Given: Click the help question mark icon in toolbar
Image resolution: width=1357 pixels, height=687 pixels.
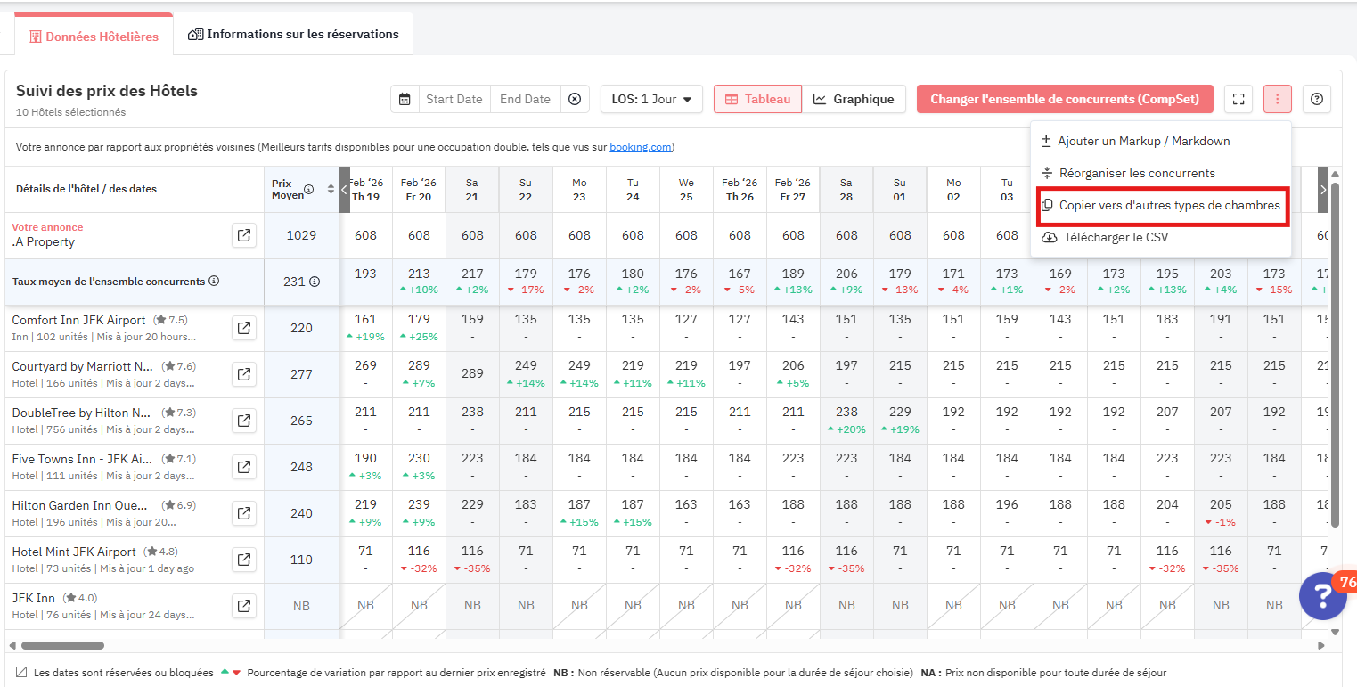Looking at the screenshot, I should (x=1316, y=99).
